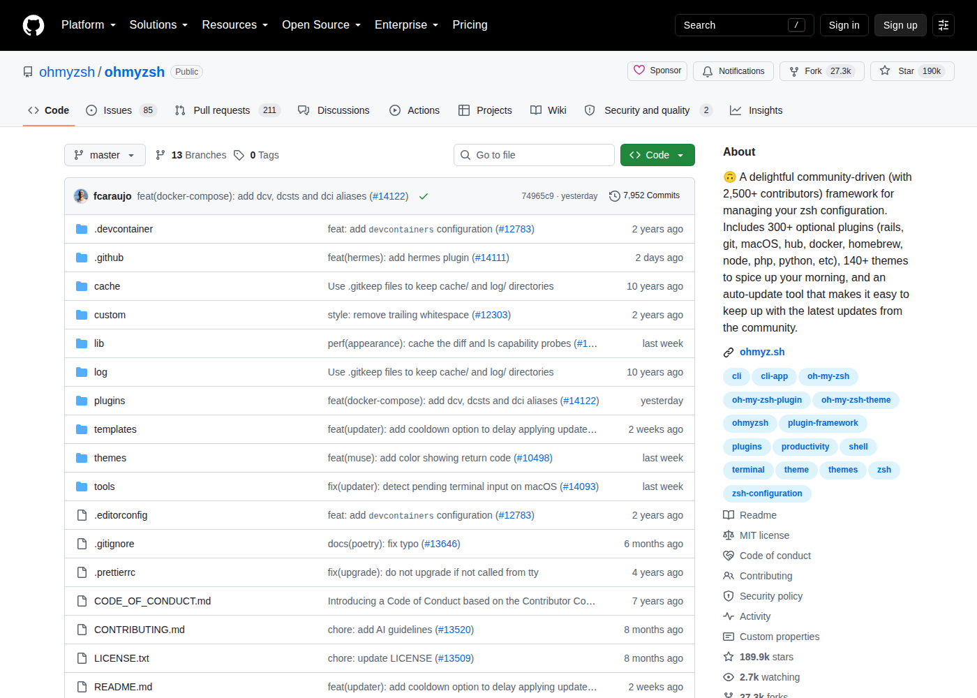Click the fcaraujo avatar
The image size is (977, 698).
click(x=81, y=196)
